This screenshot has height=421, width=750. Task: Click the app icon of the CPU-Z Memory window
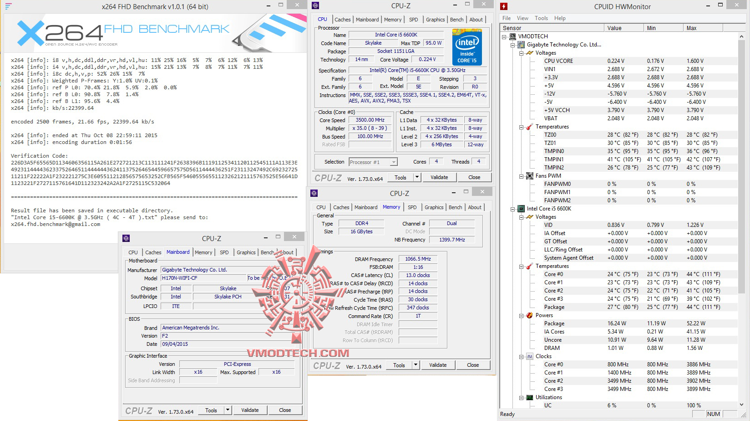314,193
